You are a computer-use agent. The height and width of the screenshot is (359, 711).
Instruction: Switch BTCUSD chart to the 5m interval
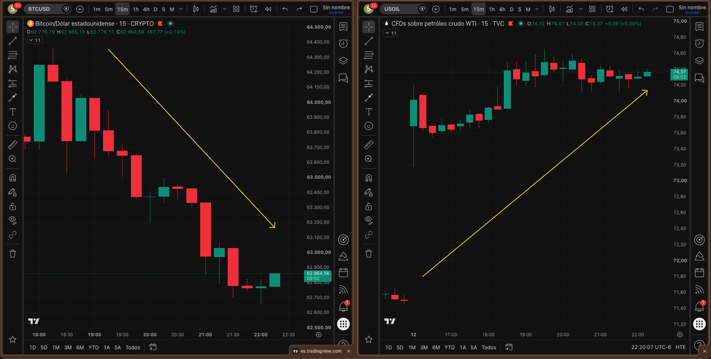109,9
